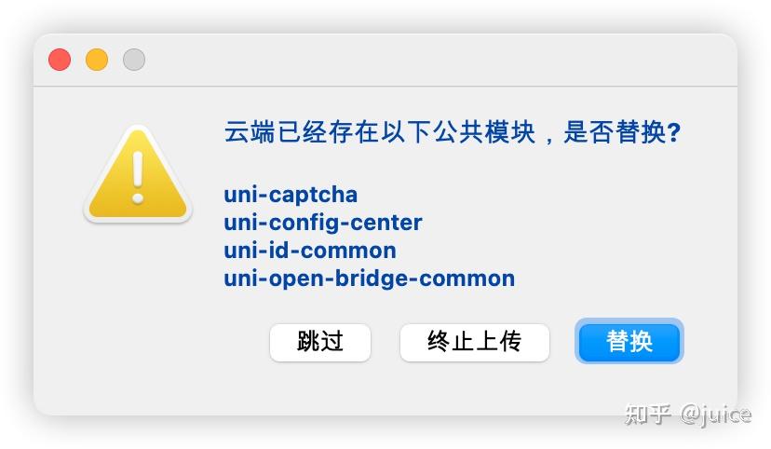
Task: Select the uni-open-bridge-common module name
Action: 370,279
